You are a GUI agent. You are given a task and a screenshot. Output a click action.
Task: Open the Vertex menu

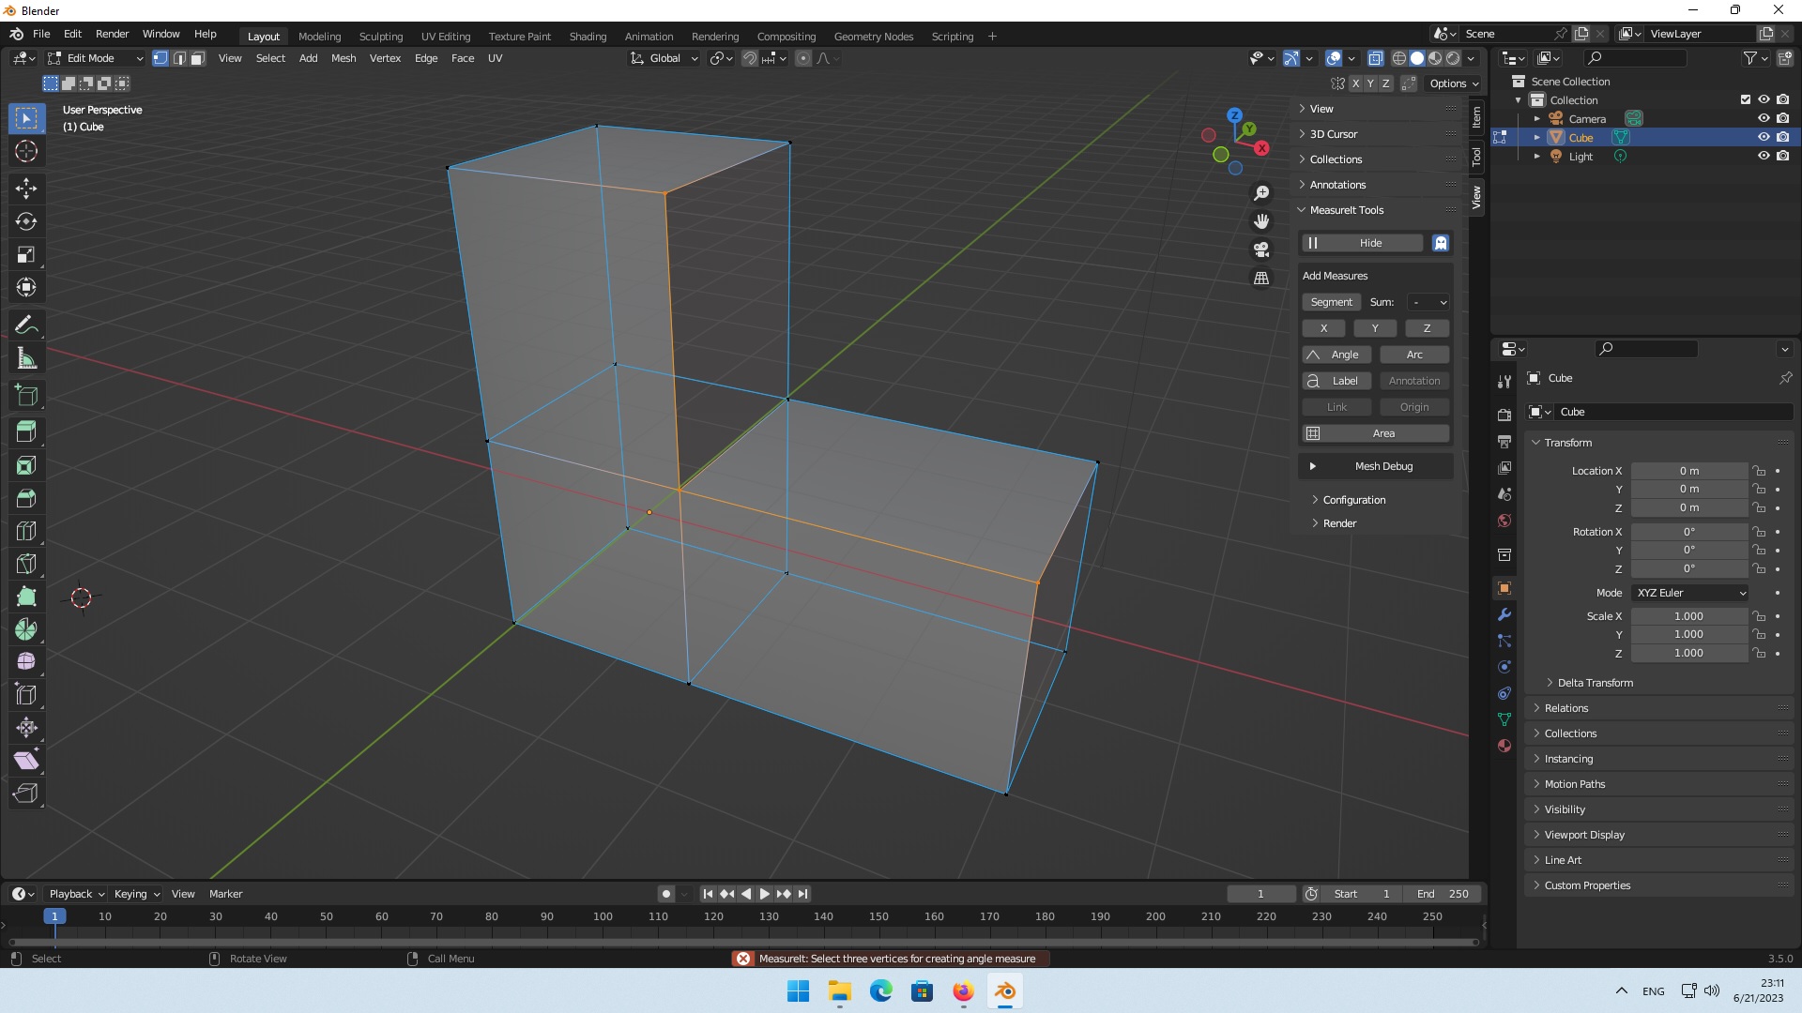pyautogui.click(x=385, y=58)
